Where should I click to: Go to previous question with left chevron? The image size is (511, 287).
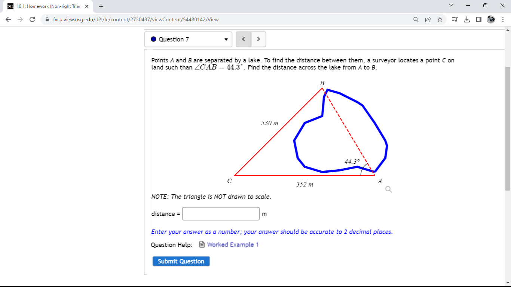point(244,39)
